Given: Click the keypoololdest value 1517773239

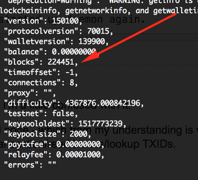Looking at the screenshot, I should click(x=100, y=124).
